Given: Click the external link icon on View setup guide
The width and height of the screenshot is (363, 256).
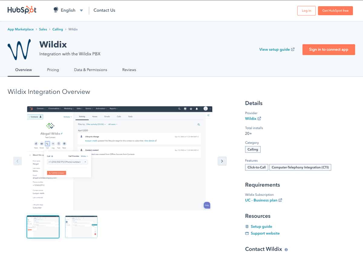Looking at the screenshot, I should 293,49.
